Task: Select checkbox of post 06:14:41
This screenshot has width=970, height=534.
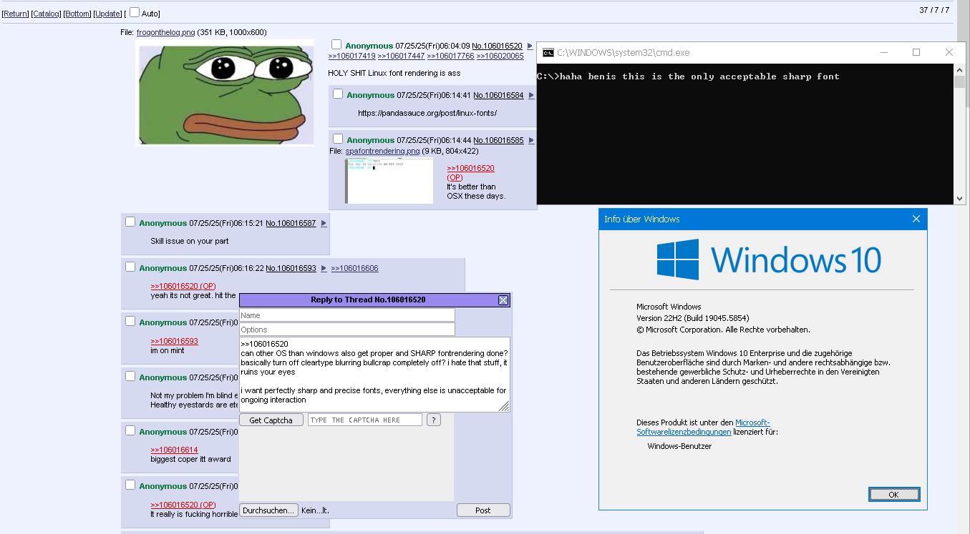Action: (x=338, y=94)
